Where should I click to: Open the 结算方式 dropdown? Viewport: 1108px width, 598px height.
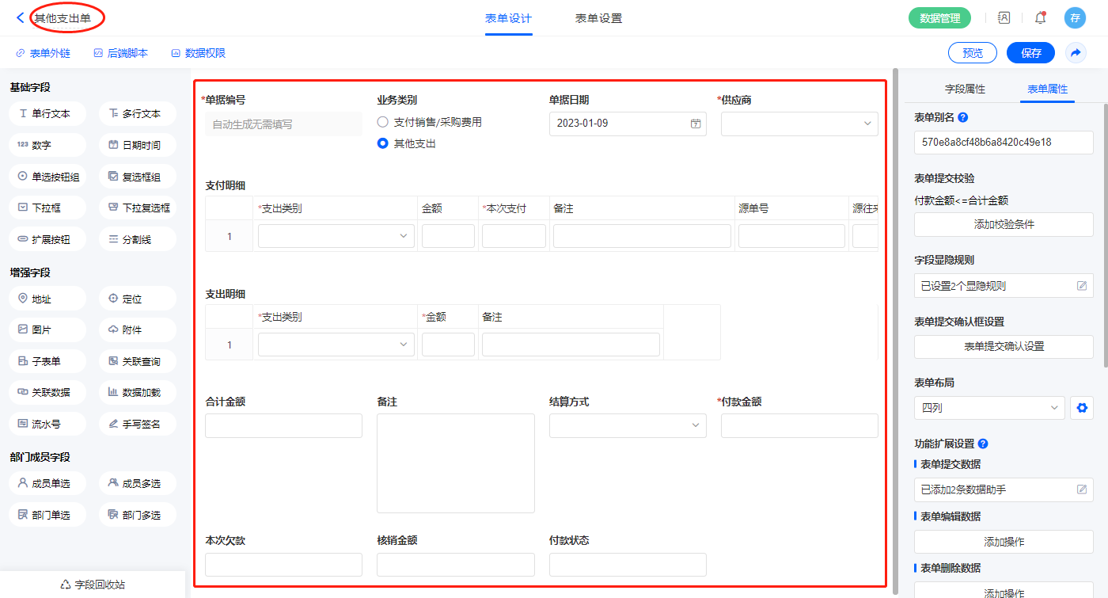pos(628,425)
